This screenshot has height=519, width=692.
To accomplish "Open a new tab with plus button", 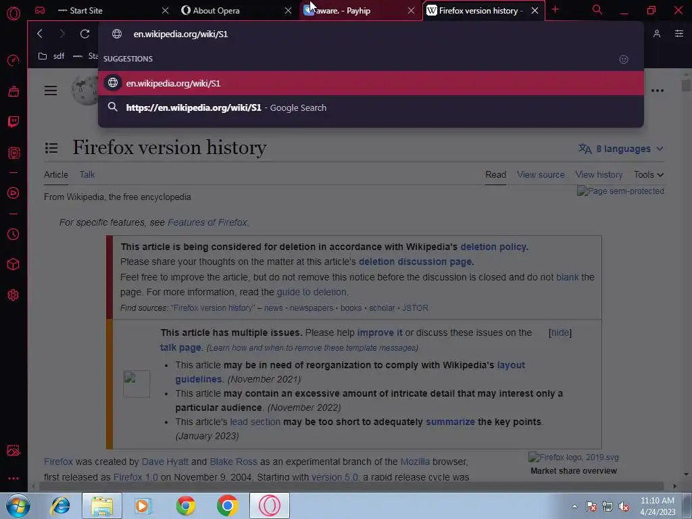I will click(555, 9).
